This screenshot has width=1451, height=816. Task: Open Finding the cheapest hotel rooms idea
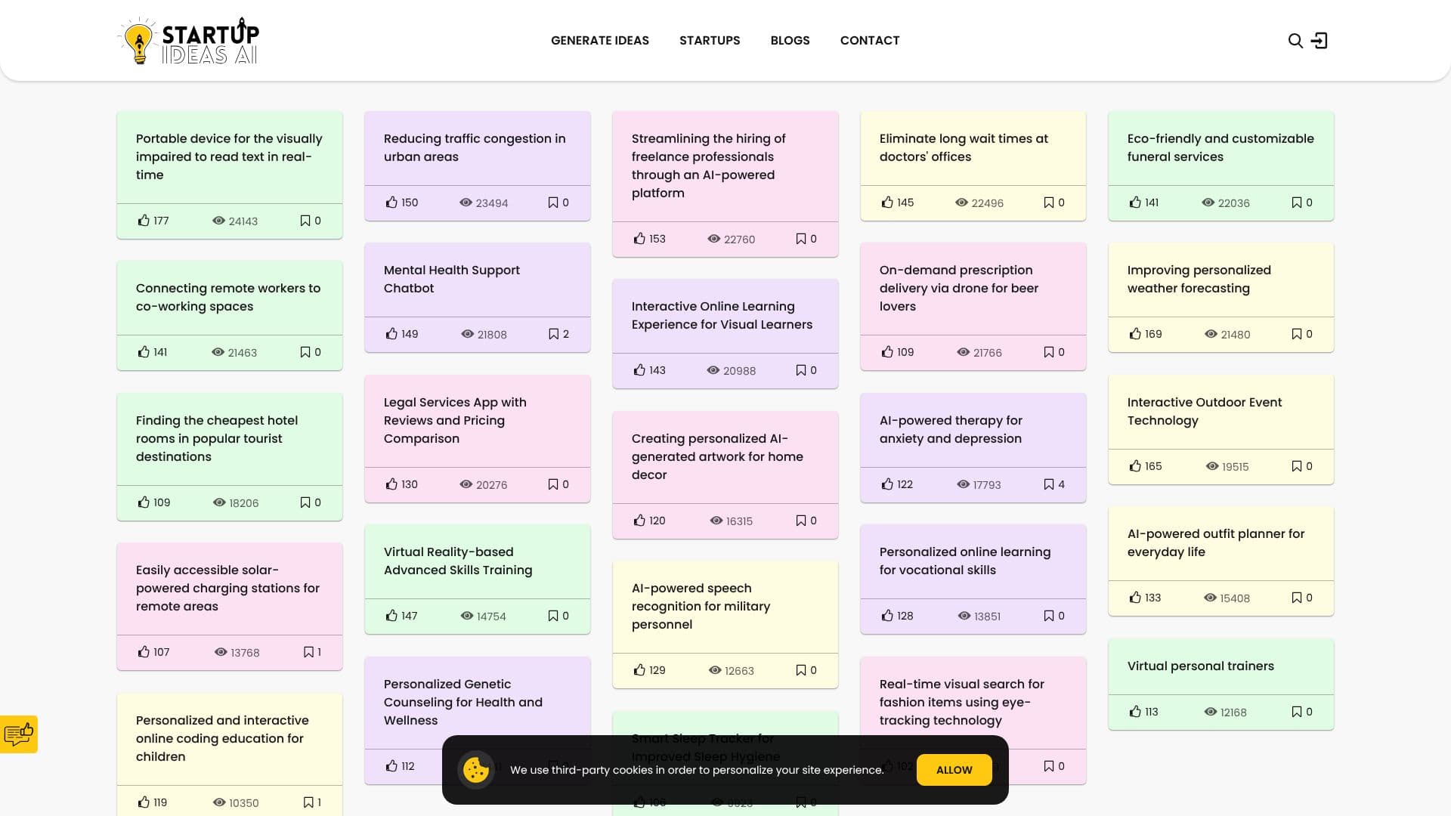pyautogui.click(x=217, y=438)
